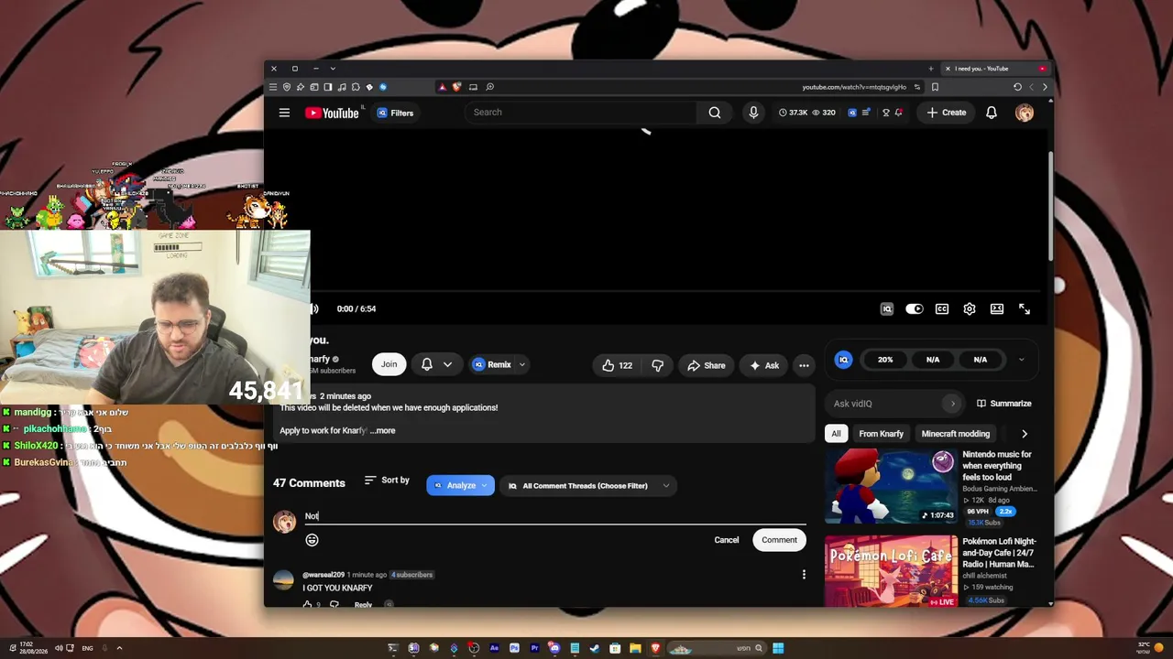The image size is (1173, 659).
Task: Submit with the Comment button
Action: 779,540
